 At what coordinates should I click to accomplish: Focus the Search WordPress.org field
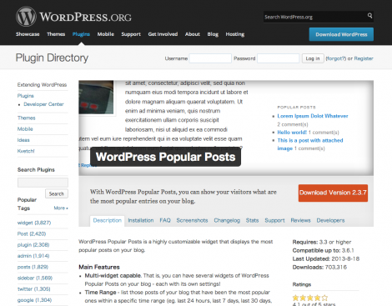pos(314,17)
